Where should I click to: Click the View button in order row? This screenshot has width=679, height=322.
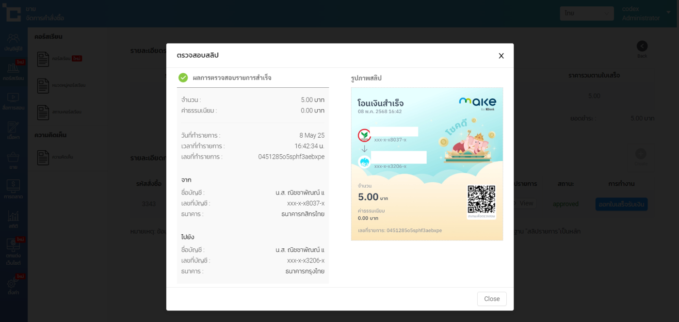(526, 203)
